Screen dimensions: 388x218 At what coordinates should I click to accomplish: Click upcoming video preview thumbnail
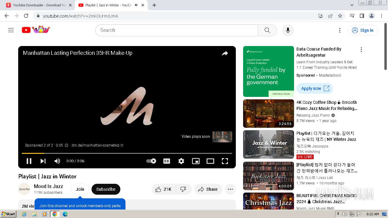click(222, 137)
